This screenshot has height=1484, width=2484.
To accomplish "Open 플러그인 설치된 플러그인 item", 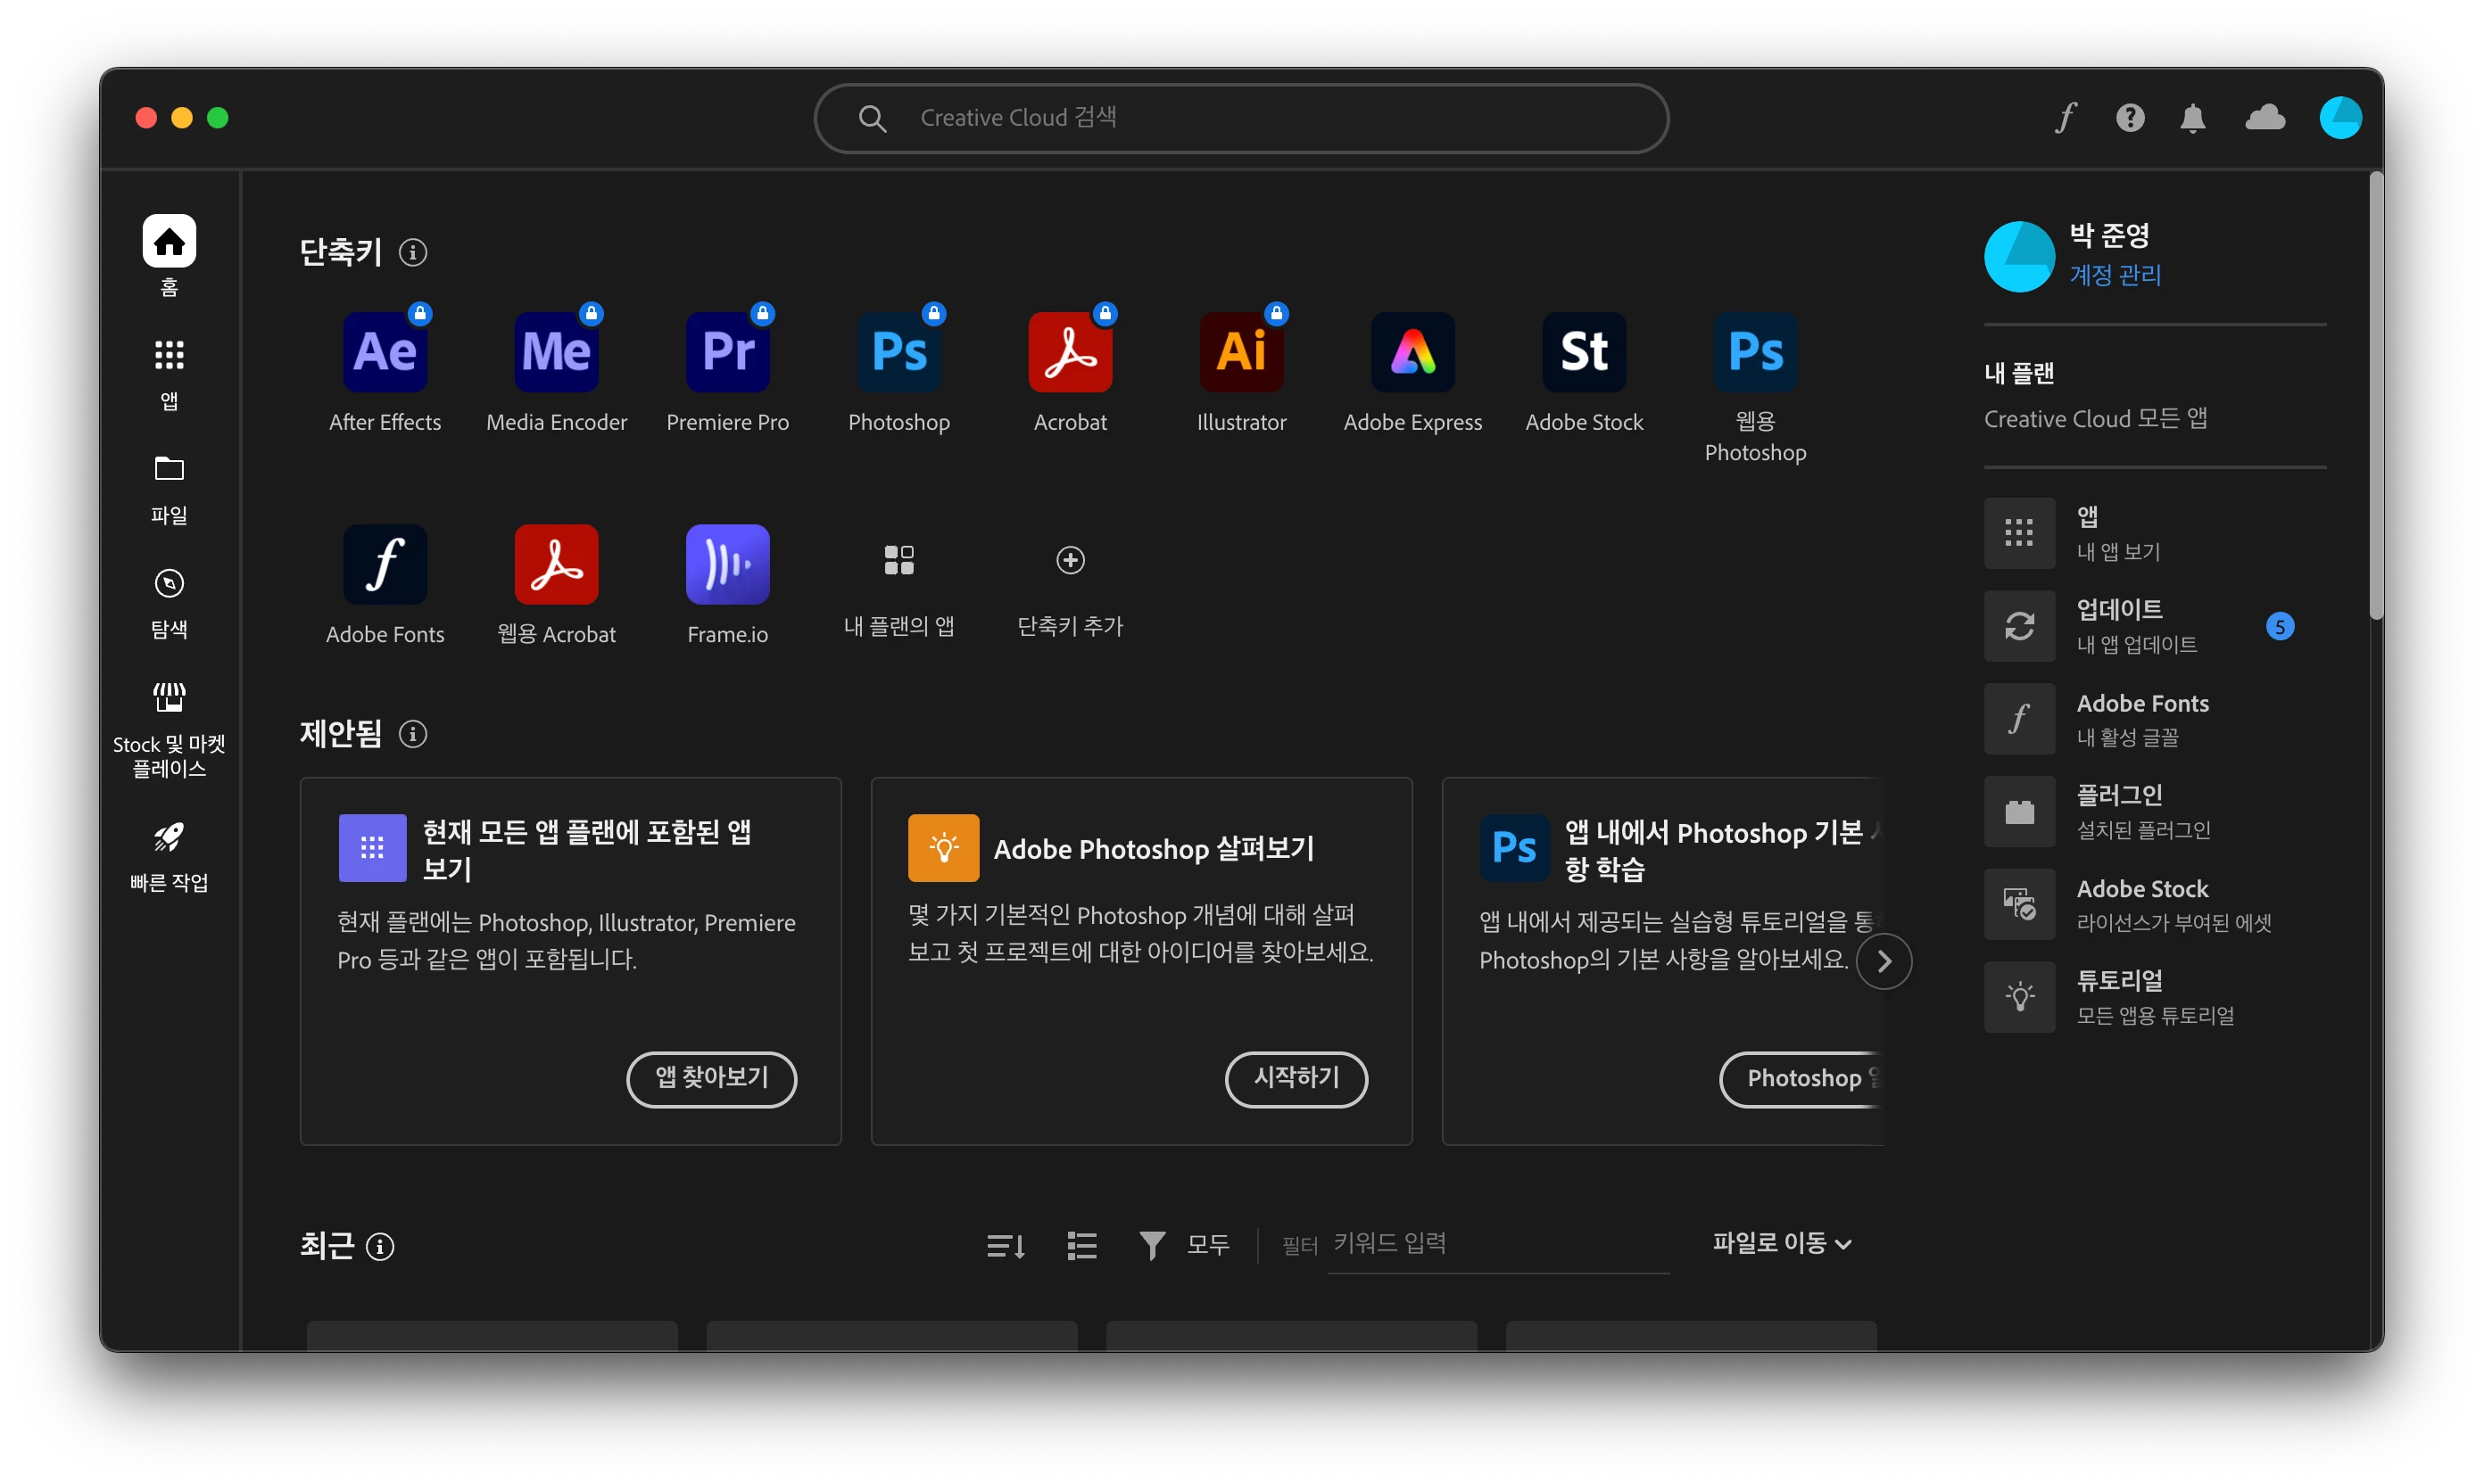I will 2154,811.
